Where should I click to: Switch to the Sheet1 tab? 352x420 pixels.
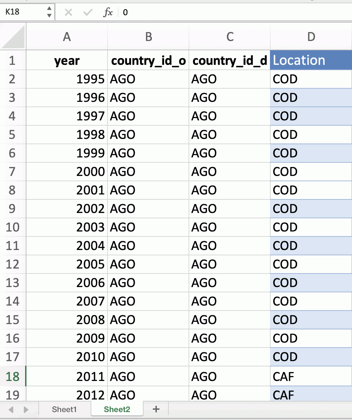coord(64,409)
